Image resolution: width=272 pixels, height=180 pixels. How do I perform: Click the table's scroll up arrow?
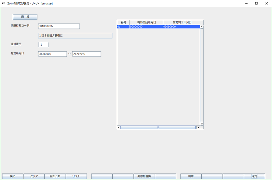202,27
